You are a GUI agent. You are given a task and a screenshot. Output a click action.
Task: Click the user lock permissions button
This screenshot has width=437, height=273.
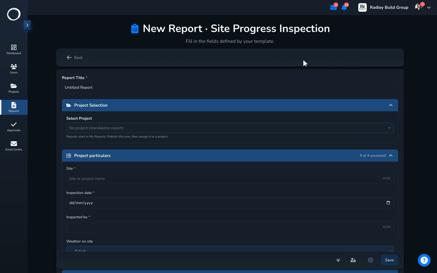353,260
